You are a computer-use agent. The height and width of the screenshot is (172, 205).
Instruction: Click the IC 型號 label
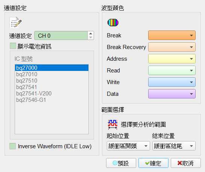(24, 59)
